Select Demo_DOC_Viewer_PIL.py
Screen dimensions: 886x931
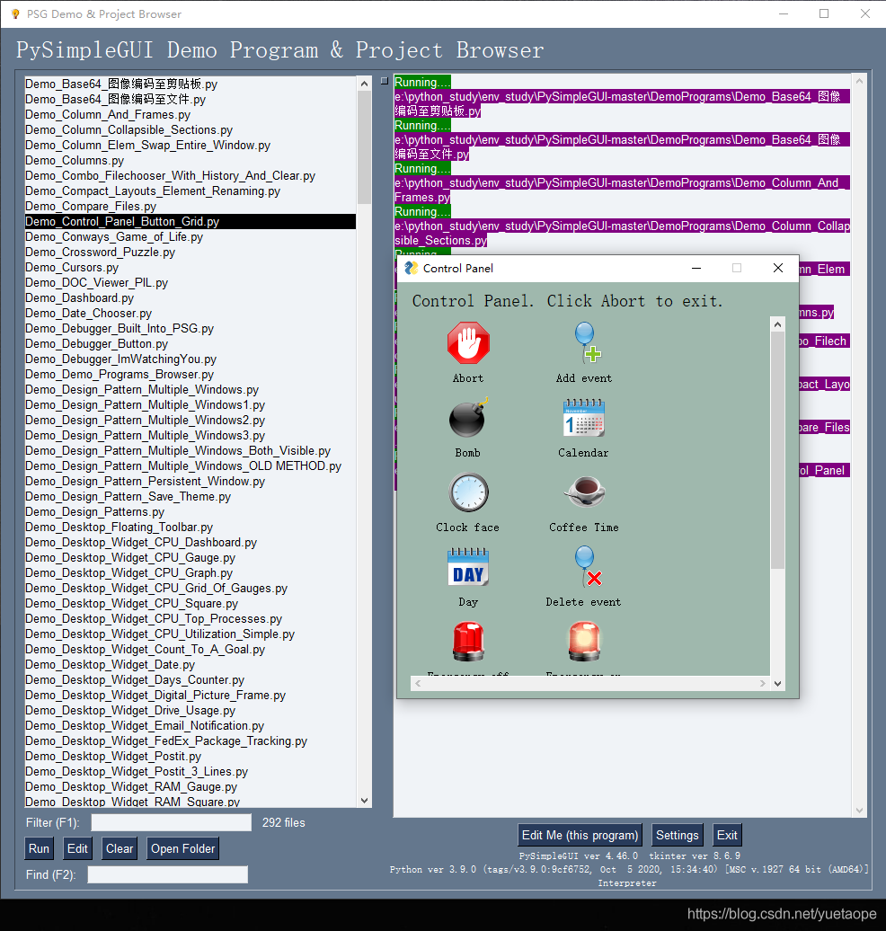click(190, 282)
